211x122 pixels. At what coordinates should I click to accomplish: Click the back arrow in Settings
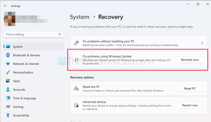point(5,6)
